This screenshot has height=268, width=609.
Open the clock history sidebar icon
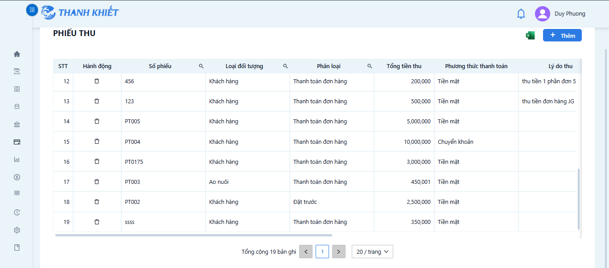click(17, 212)
